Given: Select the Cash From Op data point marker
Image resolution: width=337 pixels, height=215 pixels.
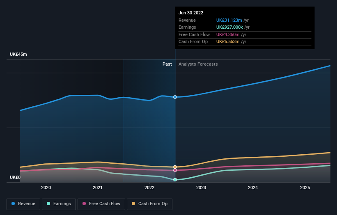Looking at the screenshot, I should coord(175,167).
